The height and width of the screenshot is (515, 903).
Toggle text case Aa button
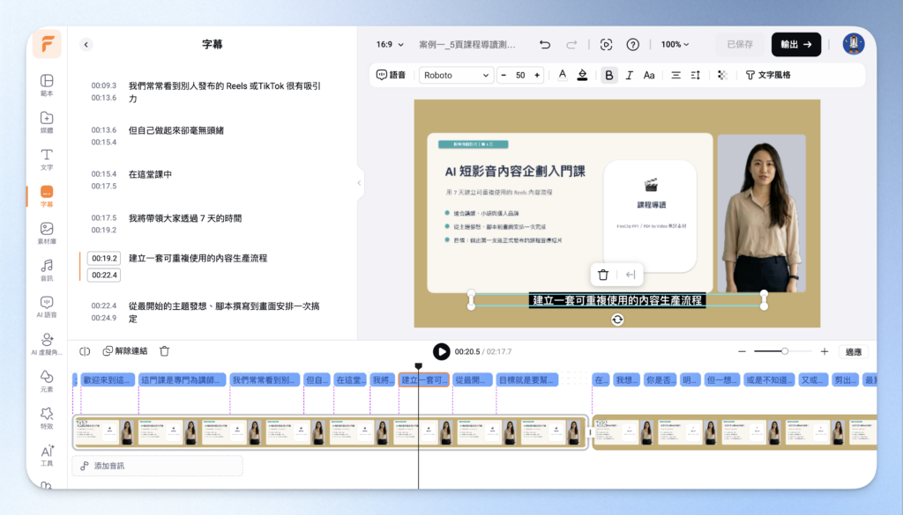point(649,76)
